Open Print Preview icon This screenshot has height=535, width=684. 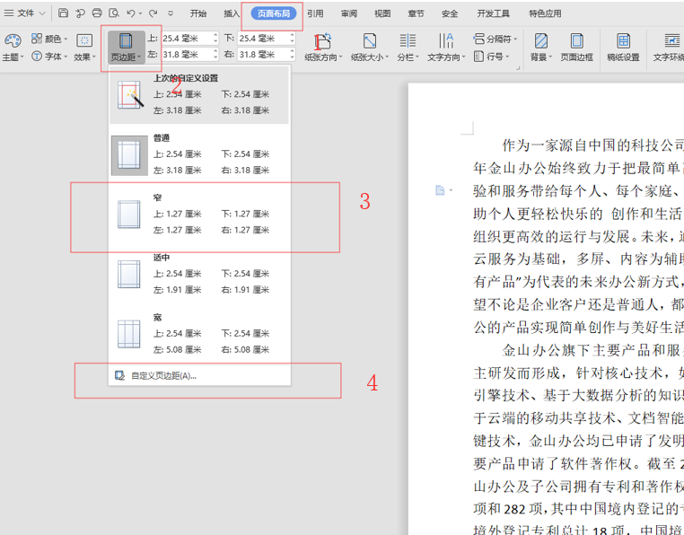point(114,13)
